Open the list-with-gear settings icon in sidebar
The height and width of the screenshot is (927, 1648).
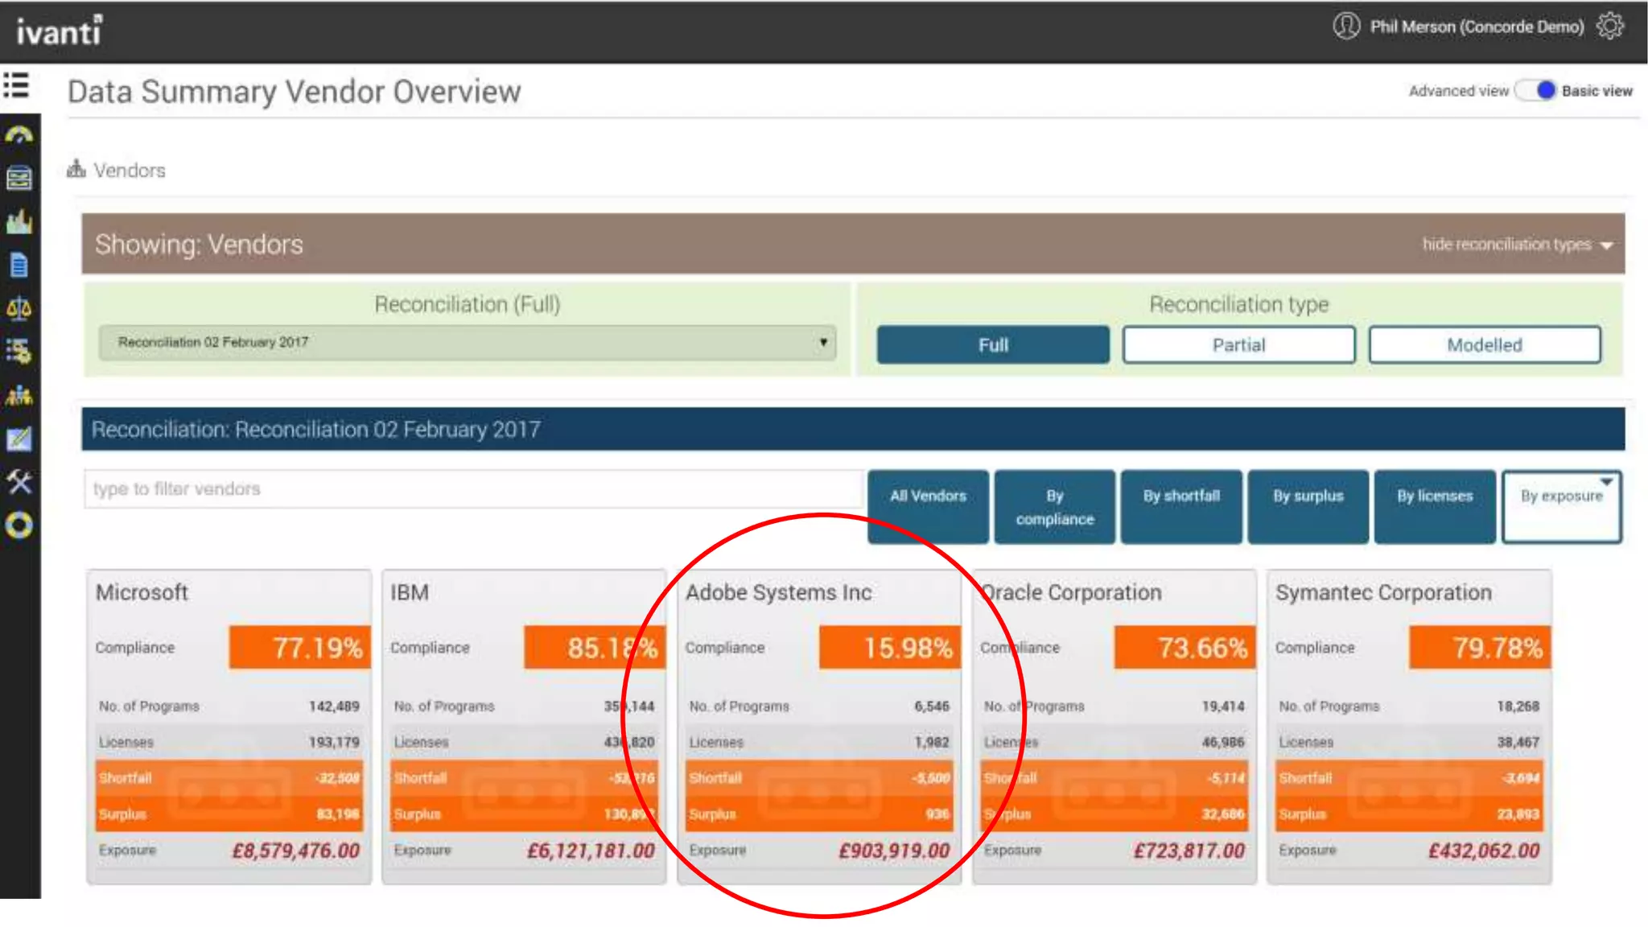(x=19, y=352)
